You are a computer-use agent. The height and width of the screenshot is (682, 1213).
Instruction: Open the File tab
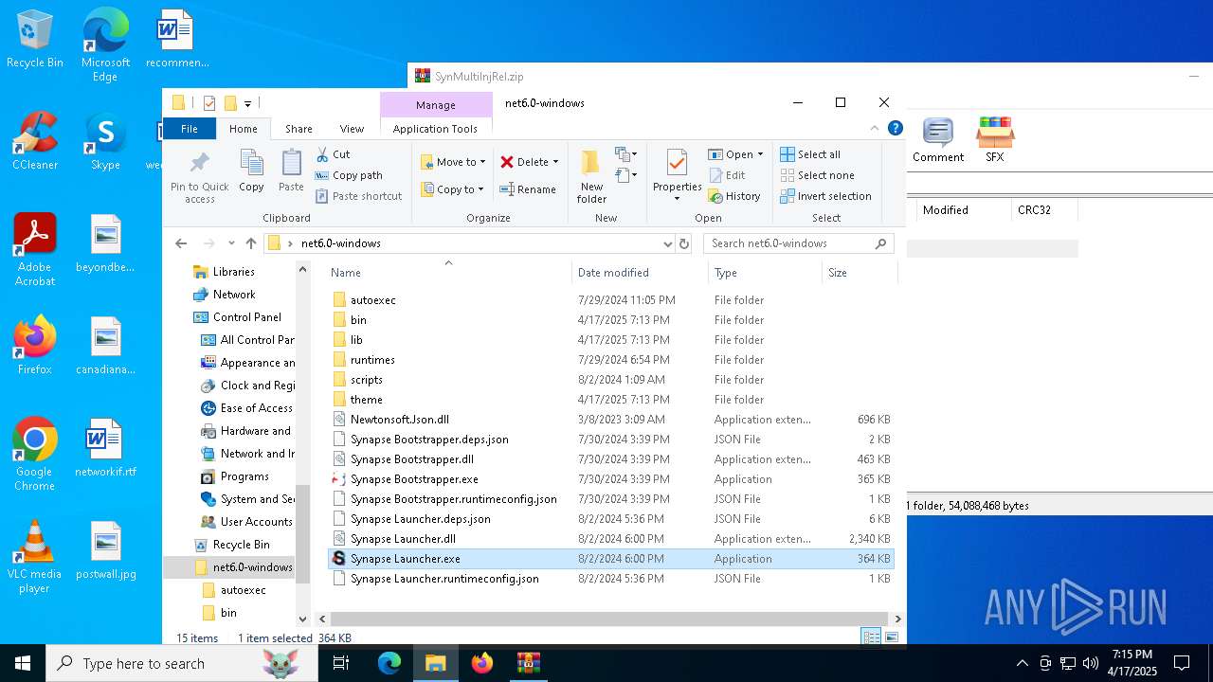click(190, 129)
